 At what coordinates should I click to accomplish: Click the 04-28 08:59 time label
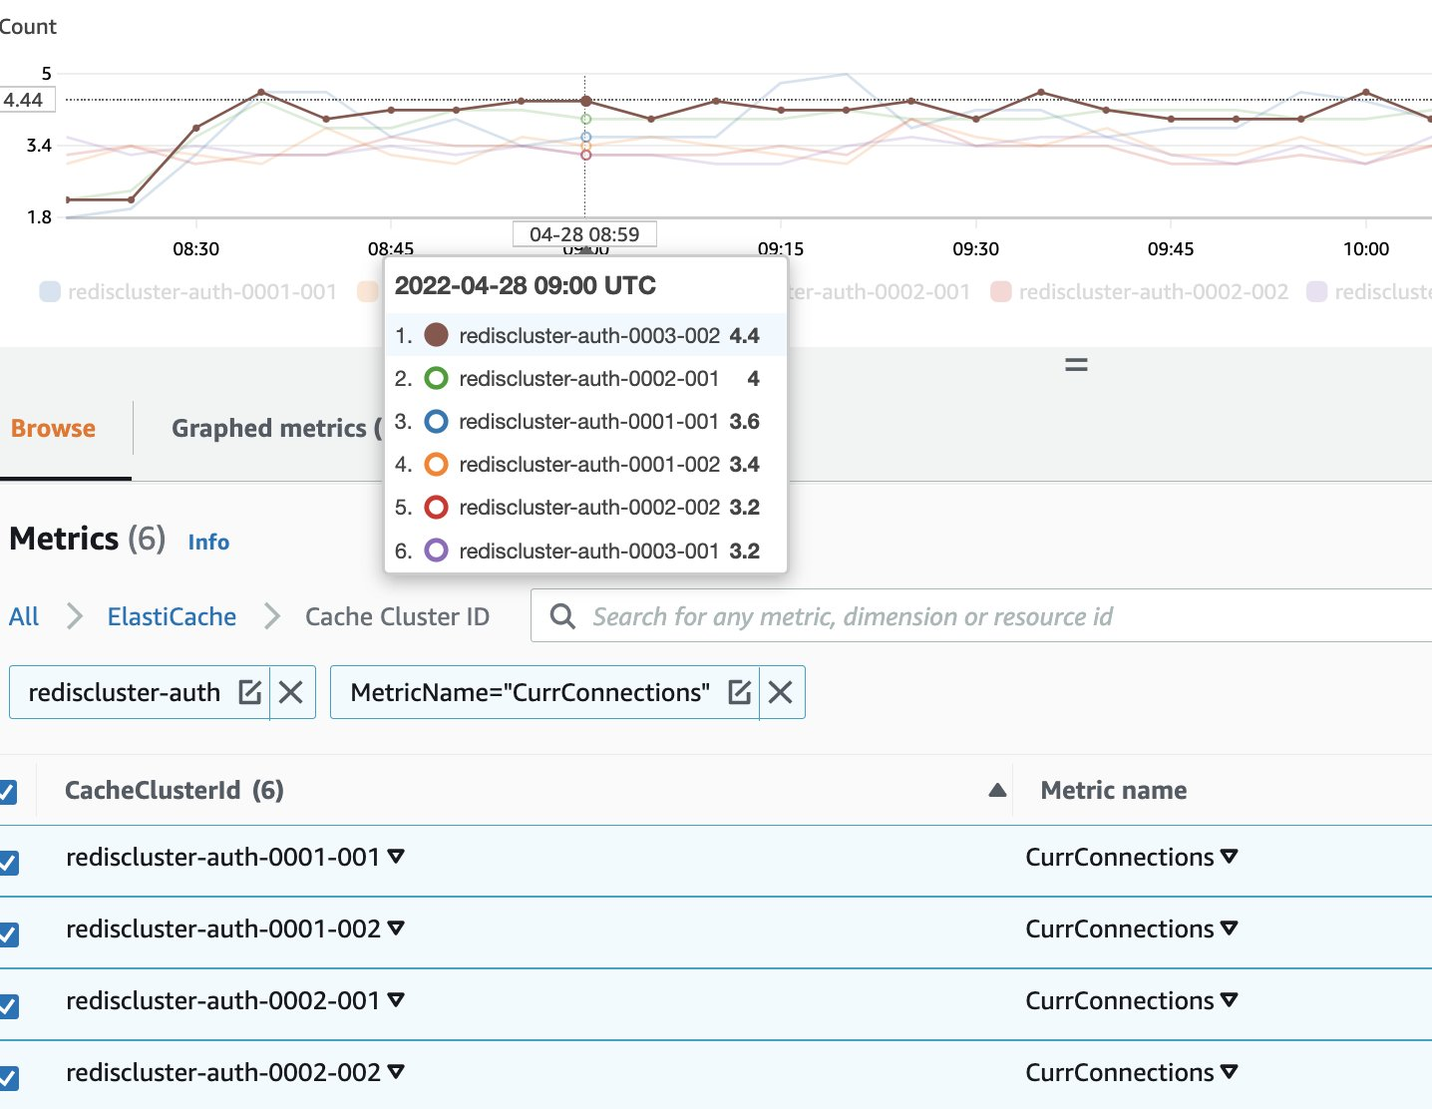coord(584,234)
